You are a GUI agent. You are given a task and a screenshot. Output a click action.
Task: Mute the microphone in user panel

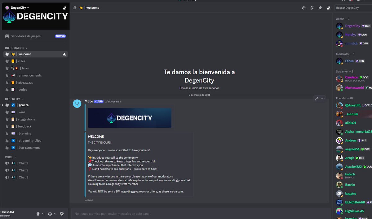(x=38, y=214)
